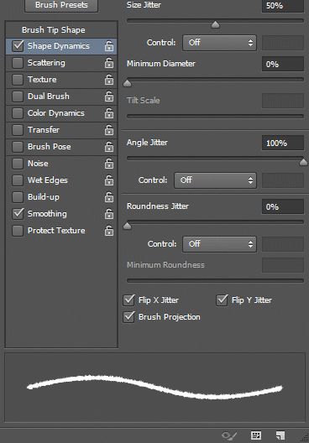Open the Preset Manager icon
Viewport: 309px width, 443px height.
click(x=256, y=435)
